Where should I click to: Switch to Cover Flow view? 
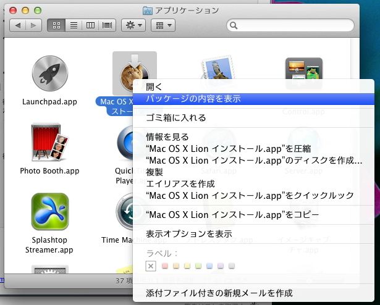click(x=107, y=25)
